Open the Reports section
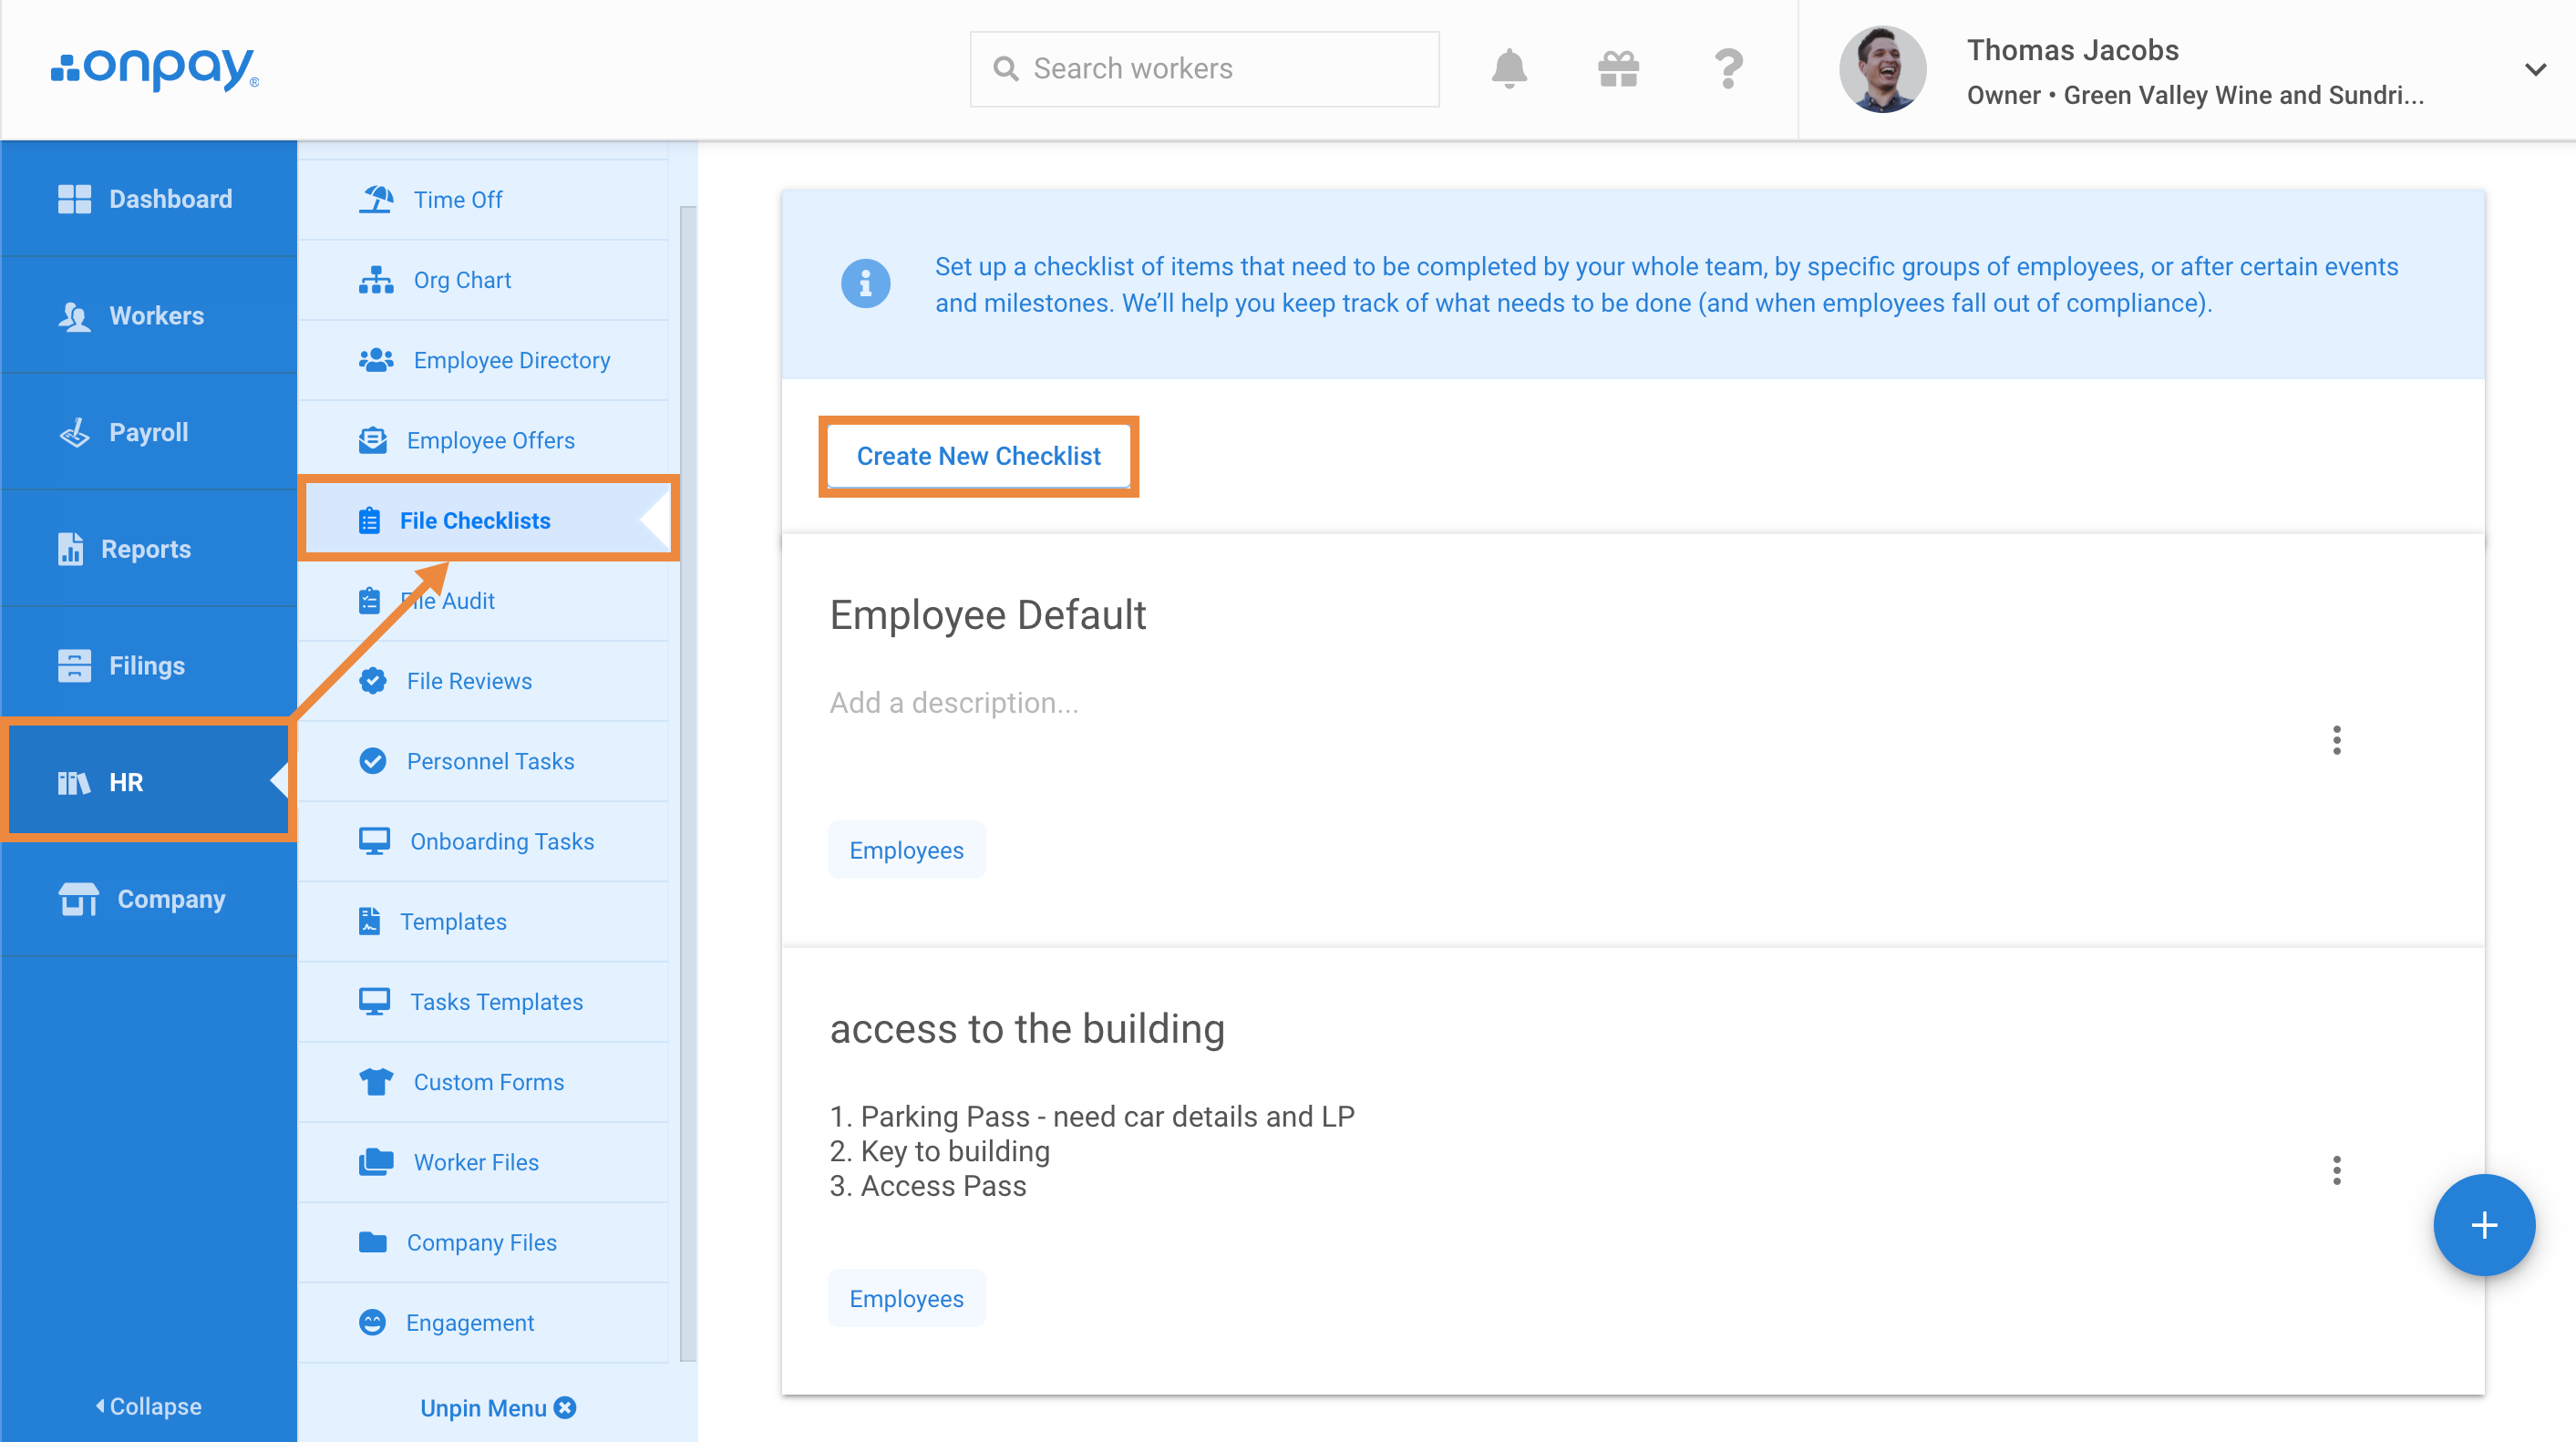The image size is (2576, 1442). click(148, 549)
